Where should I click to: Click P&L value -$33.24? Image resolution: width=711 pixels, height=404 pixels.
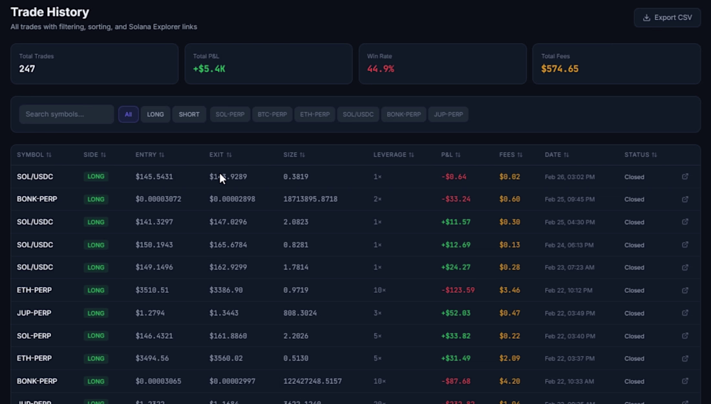pyautogui.click(x=456, y=199)
